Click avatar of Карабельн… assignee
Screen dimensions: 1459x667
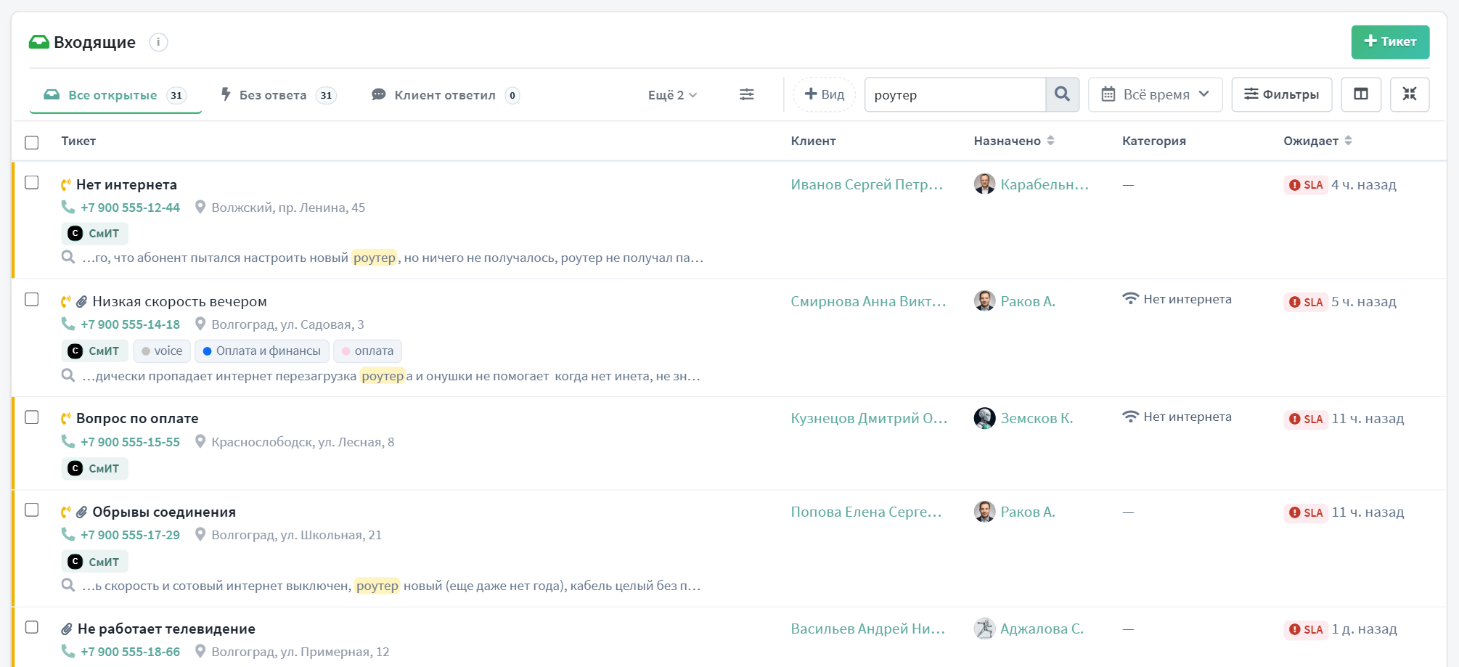point(984,184)
